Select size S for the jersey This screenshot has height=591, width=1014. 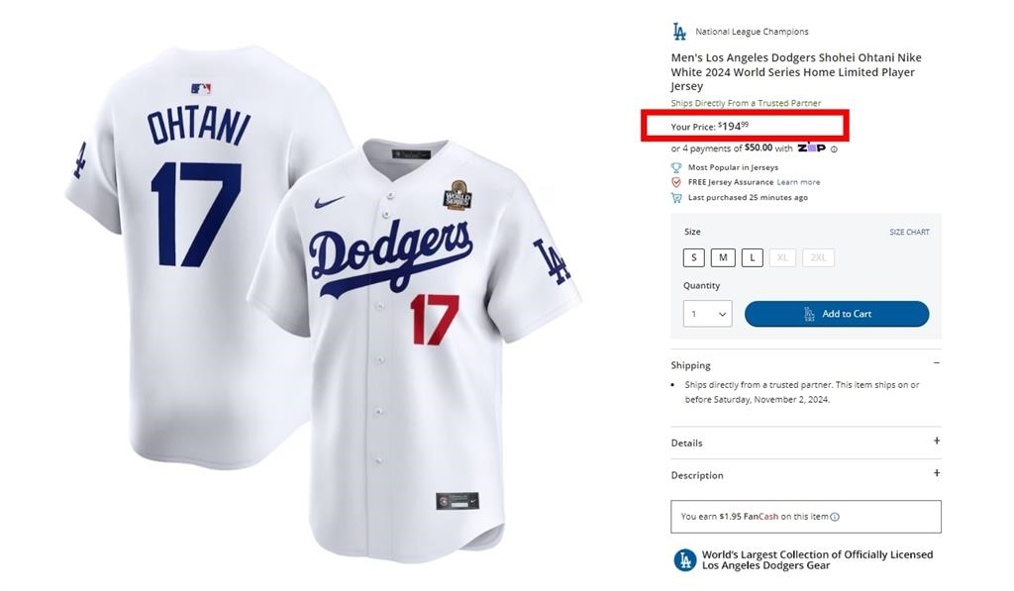(693, 256)
